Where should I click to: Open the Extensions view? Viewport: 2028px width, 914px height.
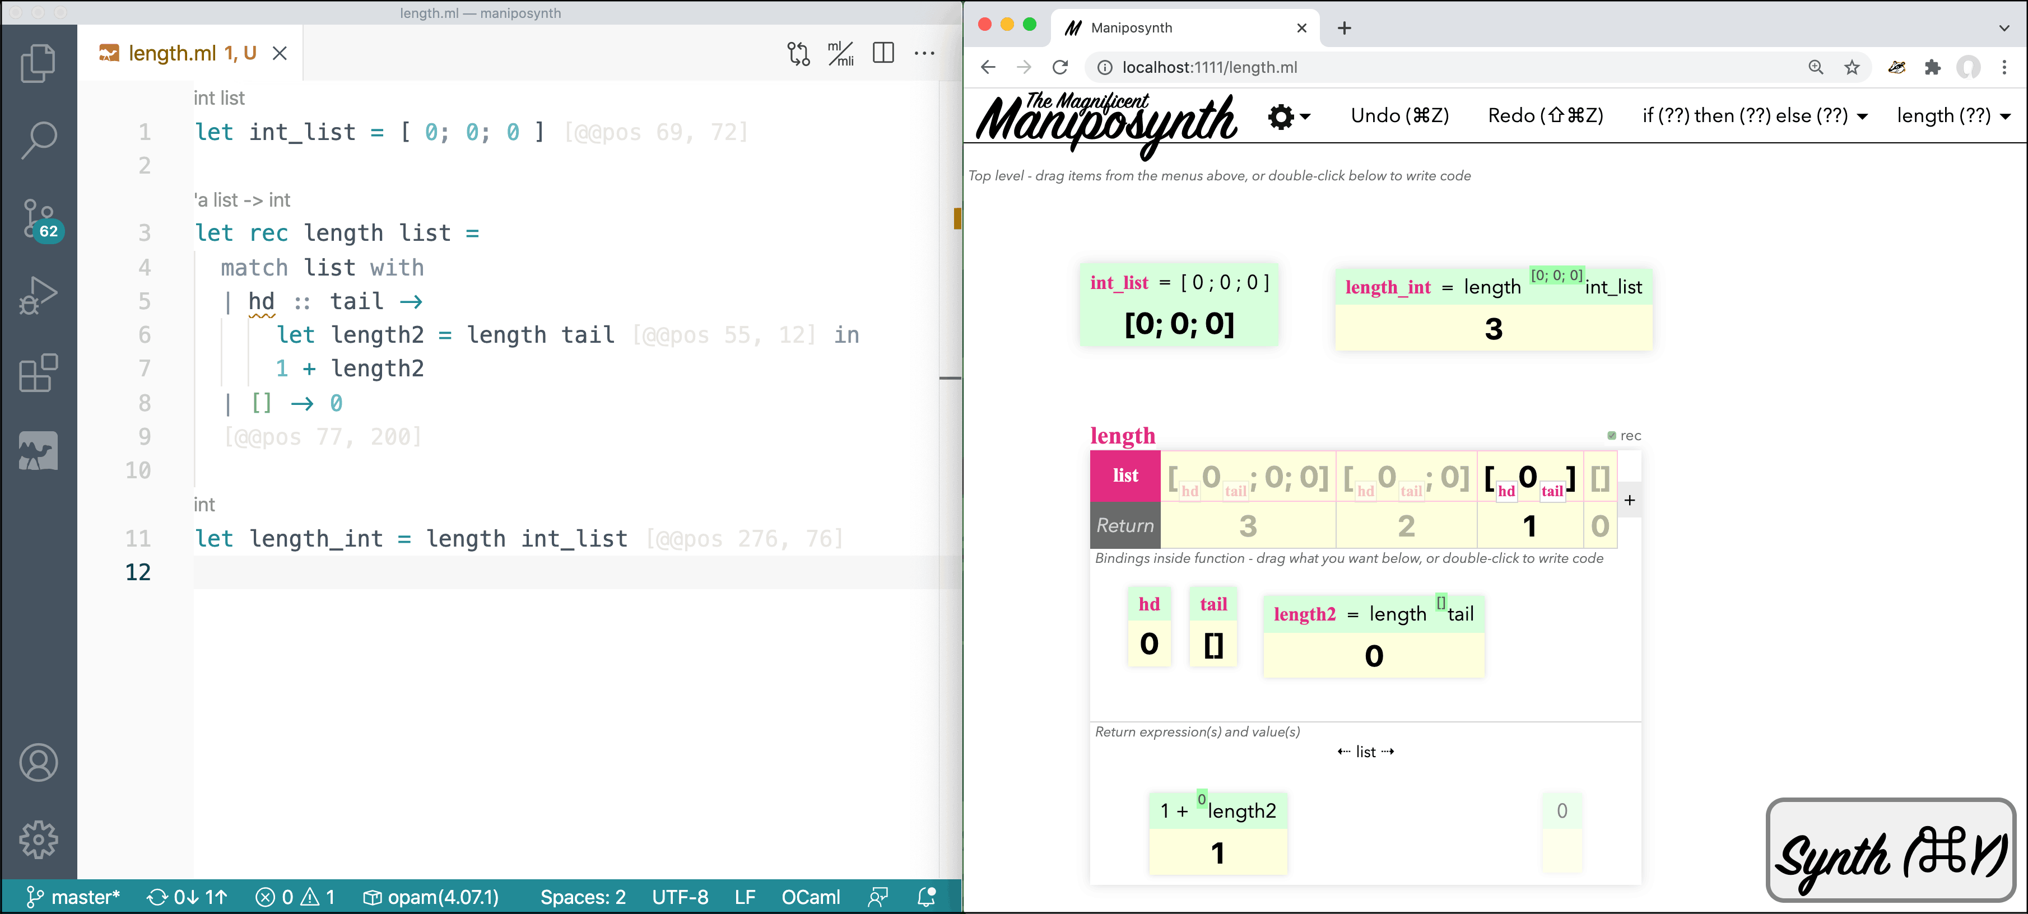(x=38, y=372)
